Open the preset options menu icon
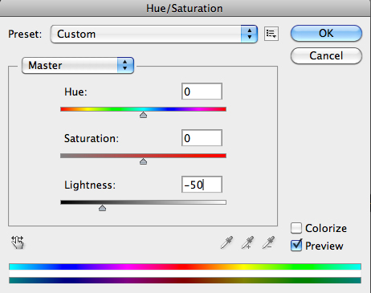371x293 pixels. pyautogui.click(x=271, y=34)
